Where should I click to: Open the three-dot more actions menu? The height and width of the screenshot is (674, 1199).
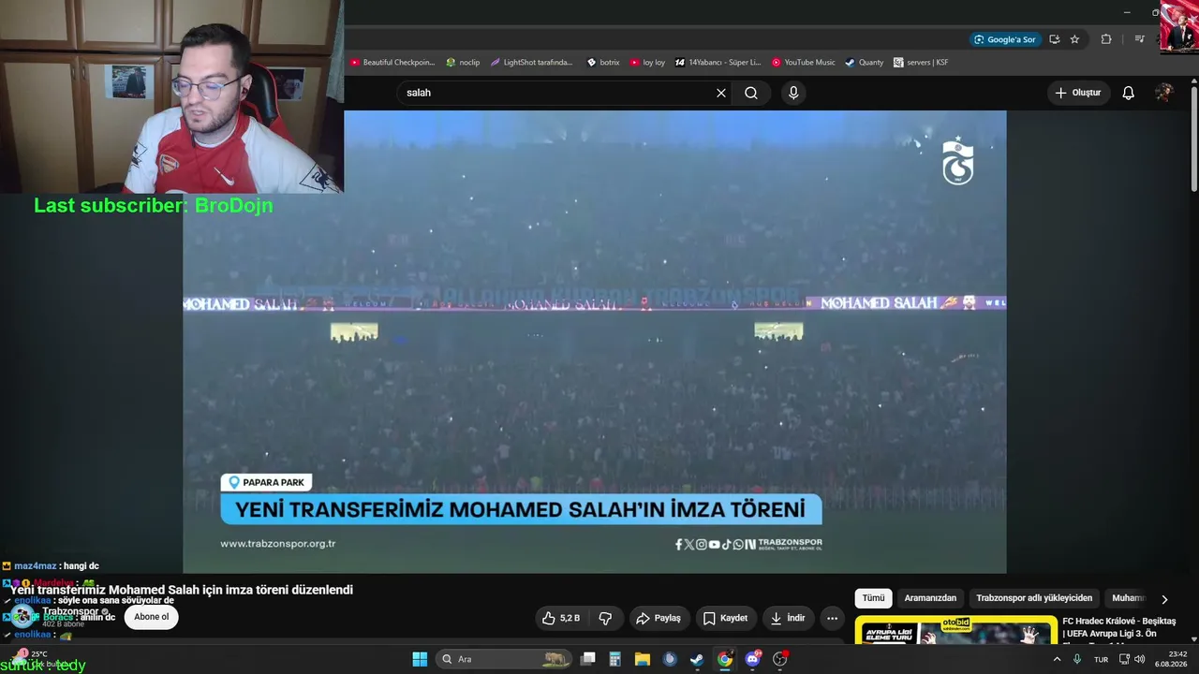(x=832, y=618)
